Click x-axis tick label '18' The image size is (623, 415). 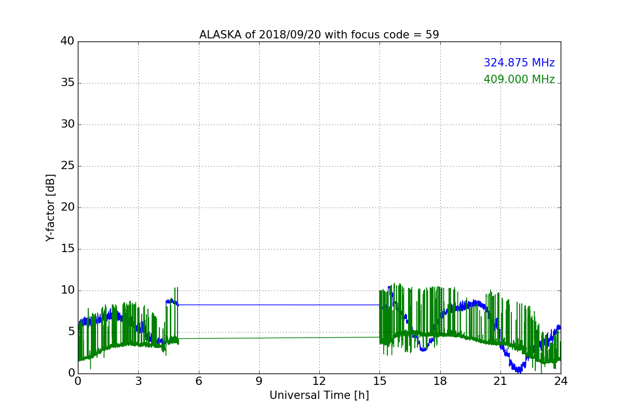pos(440,381)
